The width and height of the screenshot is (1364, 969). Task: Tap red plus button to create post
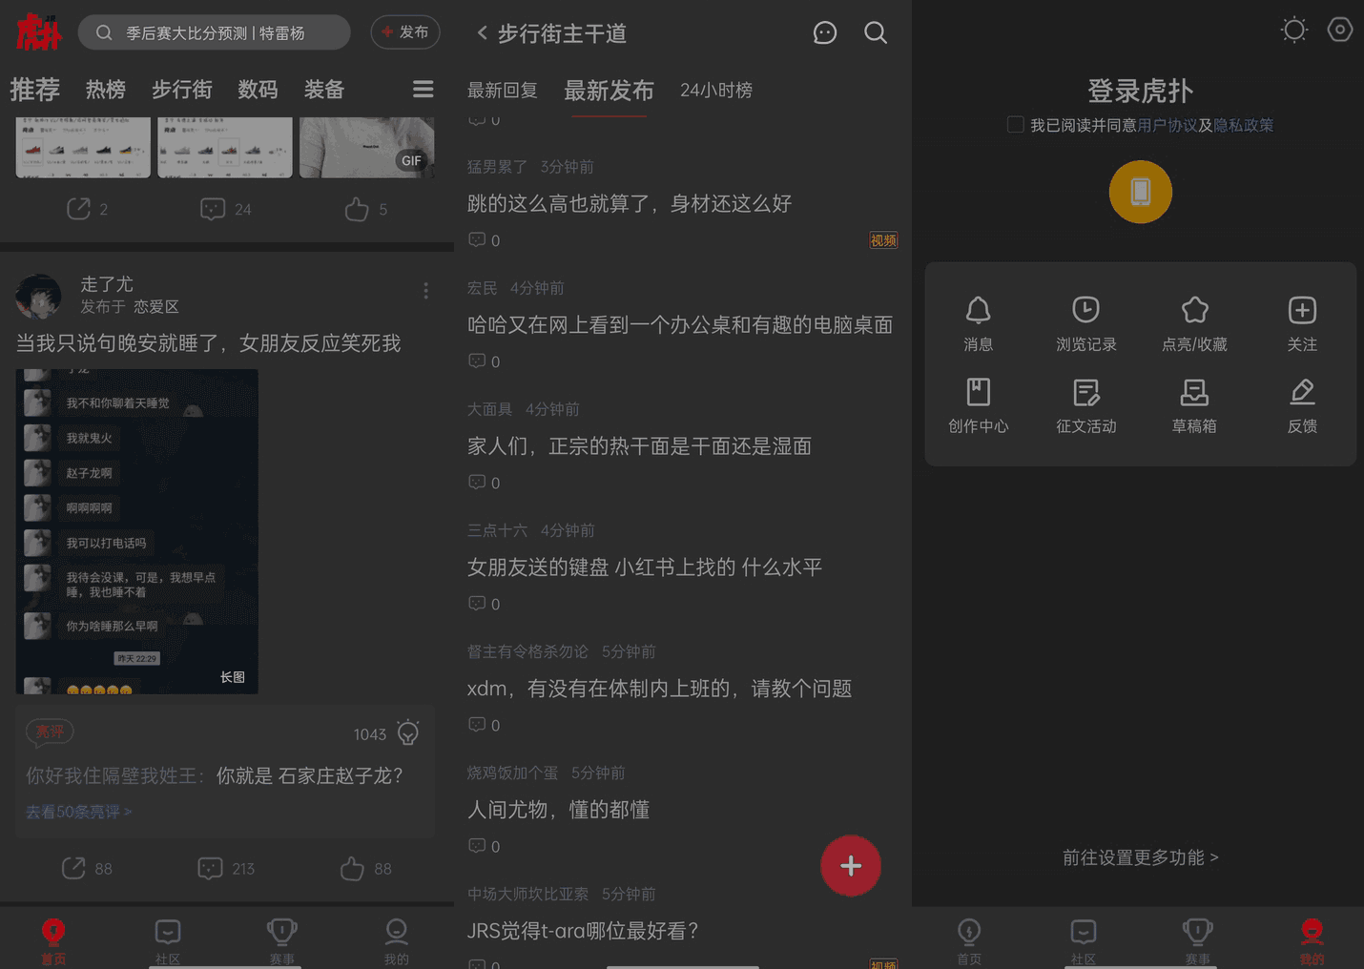point(850,866)
